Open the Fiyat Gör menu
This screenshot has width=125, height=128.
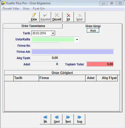pyautogui.click(x=39, y=9)
